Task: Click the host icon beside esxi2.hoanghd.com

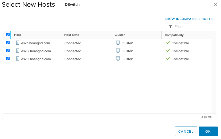Action: coord(18,51)
